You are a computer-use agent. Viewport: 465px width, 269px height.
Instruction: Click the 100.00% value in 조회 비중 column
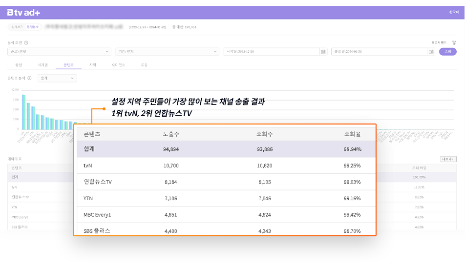click(x=419, y=177)
